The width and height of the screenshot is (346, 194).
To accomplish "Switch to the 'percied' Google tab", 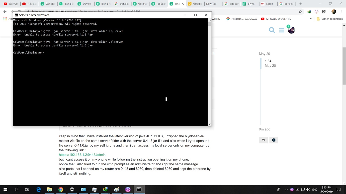I will click(286, 4).
